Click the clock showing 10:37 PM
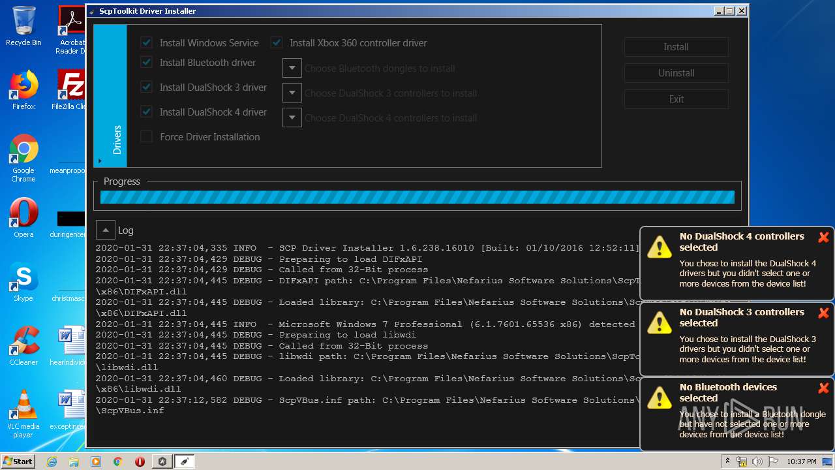Viewport: 835px width, 470px height. click(x=801, y=462)
